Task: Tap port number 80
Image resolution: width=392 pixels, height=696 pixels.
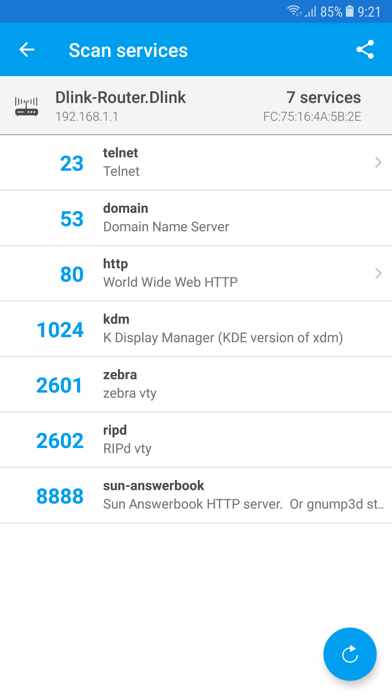Action: [x=72, y=274]
